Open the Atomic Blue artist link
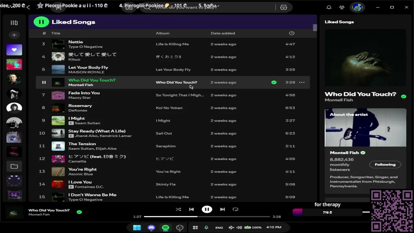Viewport: 414px width, 233px height. pos(81,174)
